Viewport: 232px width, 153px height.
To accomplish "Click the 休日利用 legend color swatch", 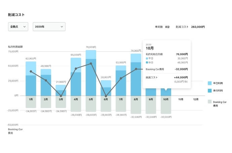I will point(209,91).
